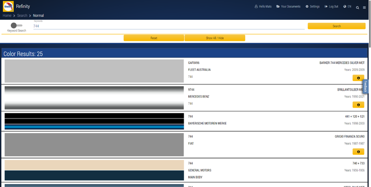Click GRIGIO FINANZA SCURO text
Viewport: 371px width, 187px height.
click(350, 137)
